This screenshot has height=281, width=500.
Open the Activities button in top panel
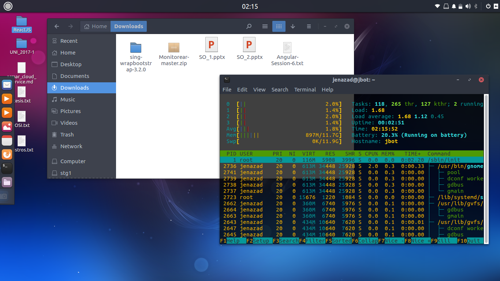click(x=8, y=6)
